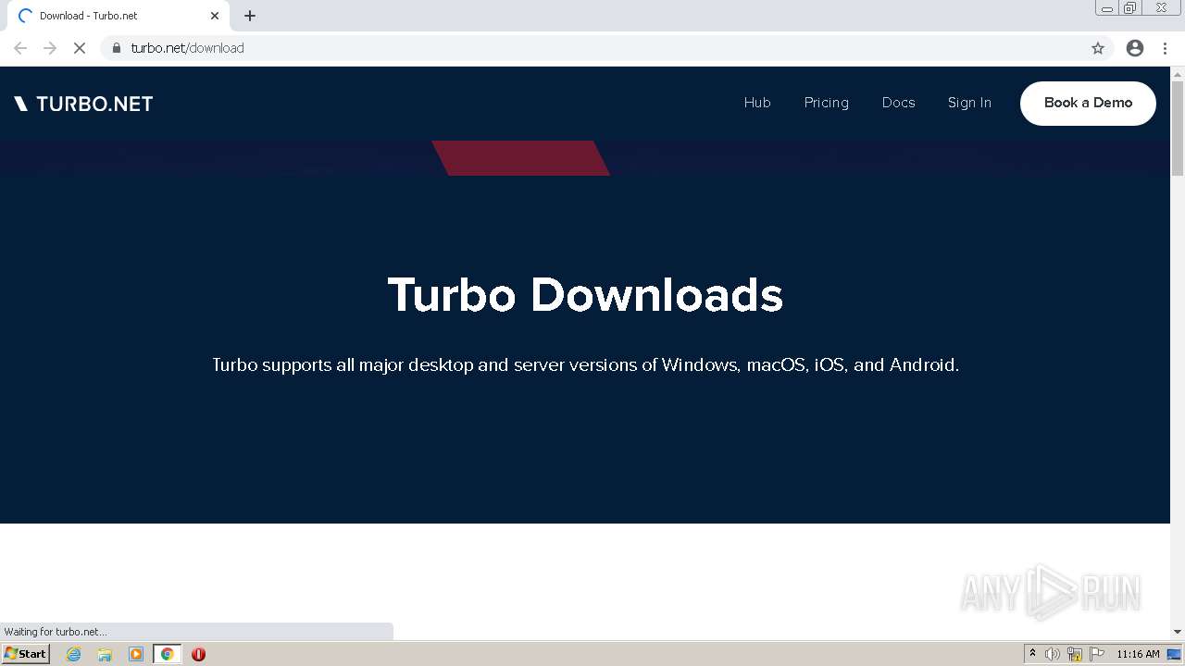Click the supported platforms description text
Viewport: 1185px width, 666px height.
[x=585, y=364]
